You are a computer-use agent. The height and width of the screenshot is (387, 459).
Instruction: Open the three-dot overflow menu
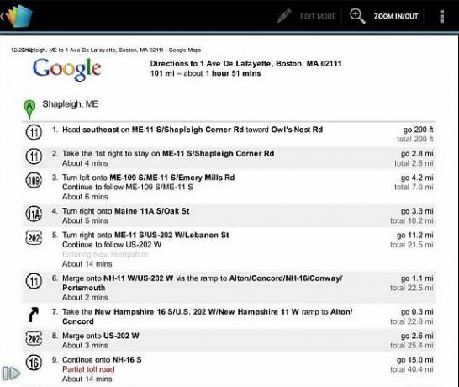click(x=442, y=16)
